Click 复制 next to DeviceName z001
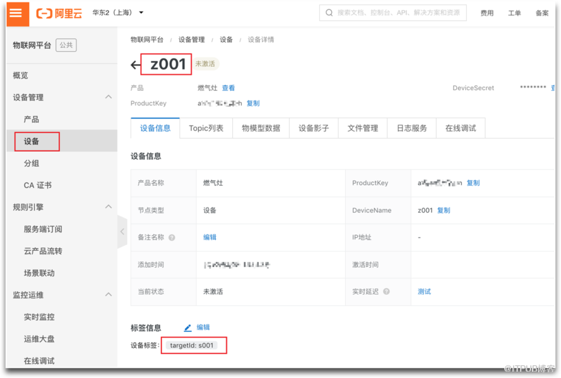Screen dimensions: 561x378 (x=444, y=210)
